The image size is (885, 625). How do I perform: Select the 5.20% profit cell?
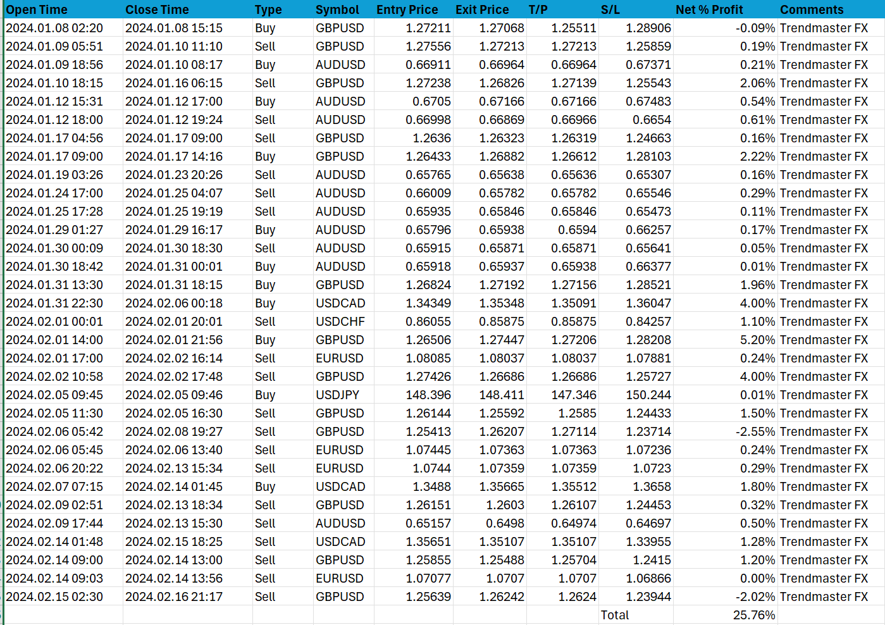pyautogui.click(x=725, y=340)
